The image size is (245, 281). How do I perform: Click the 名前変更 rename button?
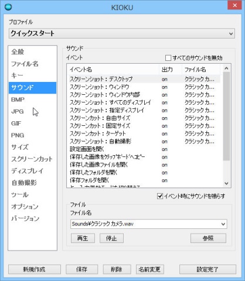coord(149,269)
